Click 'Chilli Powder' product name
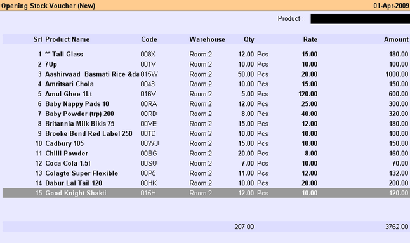Viewport: 410px width, 243px height. (x=67, y=154)
